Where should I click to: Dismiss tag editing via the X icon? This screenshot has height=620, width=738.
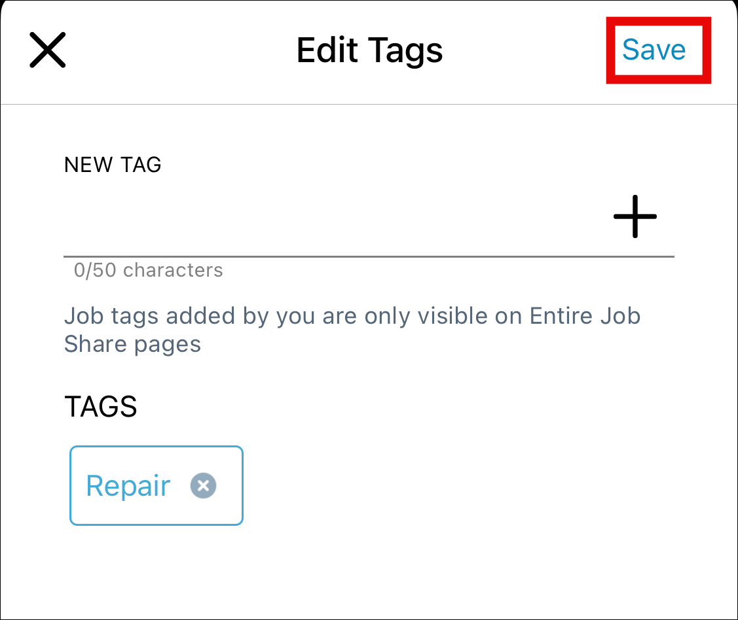coord(48,50)
